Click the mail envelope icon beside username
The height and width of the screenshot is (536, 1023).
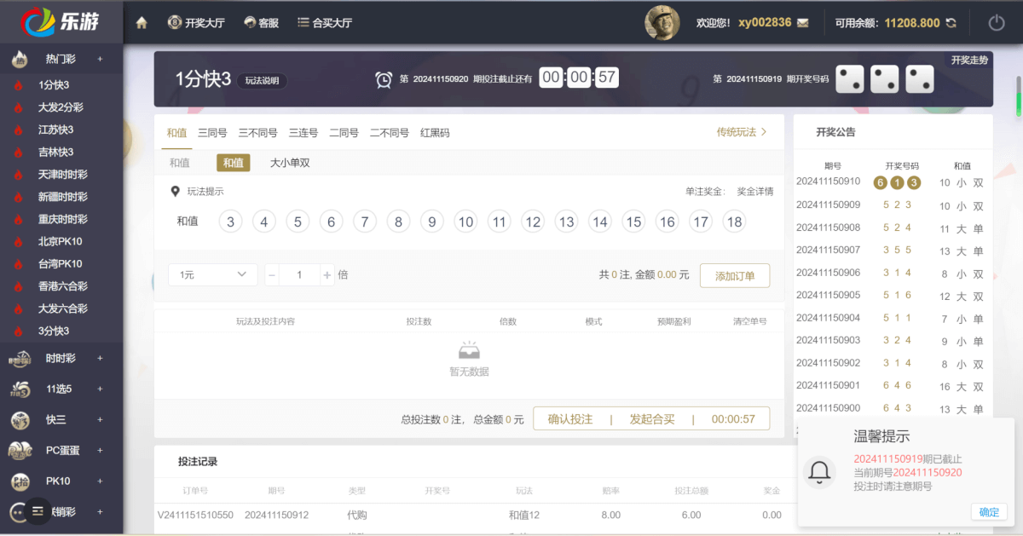(802, 23)
